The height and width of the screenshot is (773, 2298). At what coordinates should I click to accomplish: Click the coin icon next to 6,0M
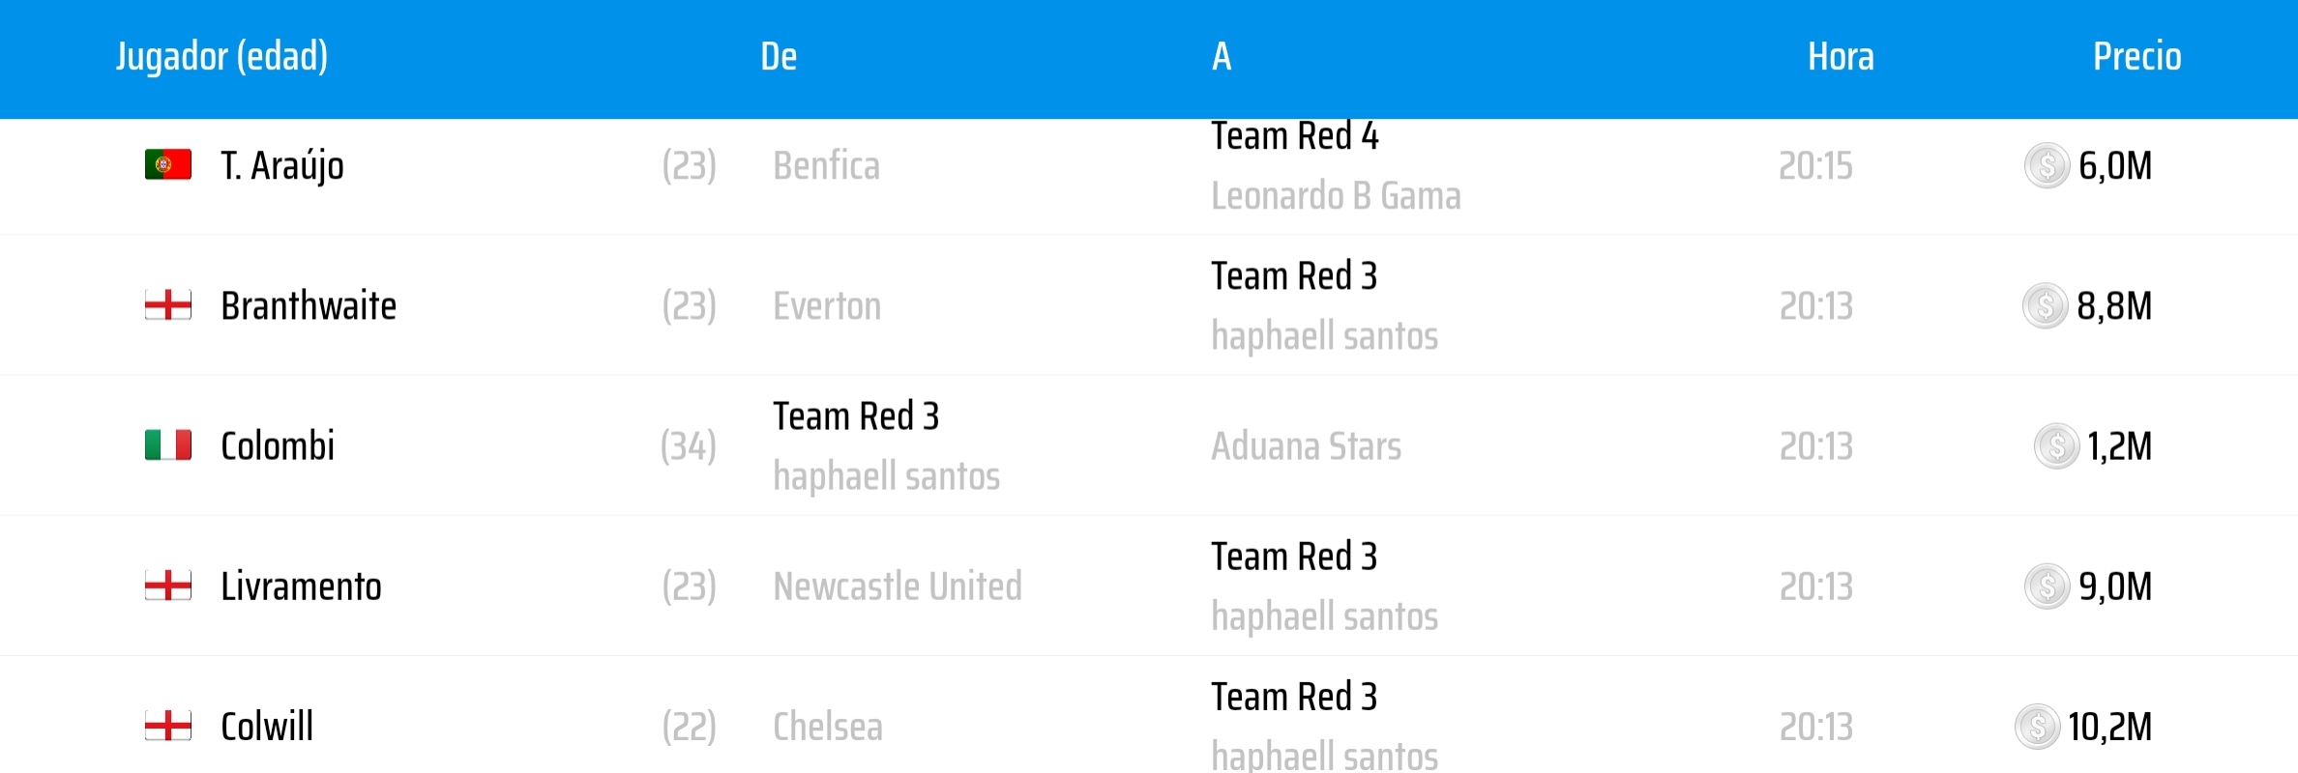pyautogui.click(x=2047, y=165)
